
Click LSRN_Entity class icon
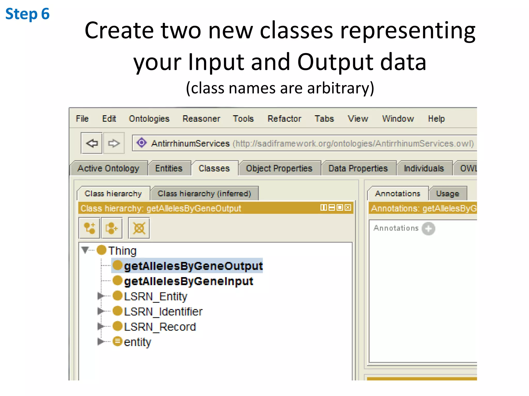(118, 296)
